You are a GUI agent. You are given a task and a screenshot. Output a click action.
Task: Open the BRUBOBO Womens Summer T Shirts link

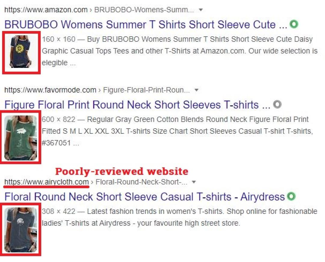pyautogui.click(x=146, y=25)
